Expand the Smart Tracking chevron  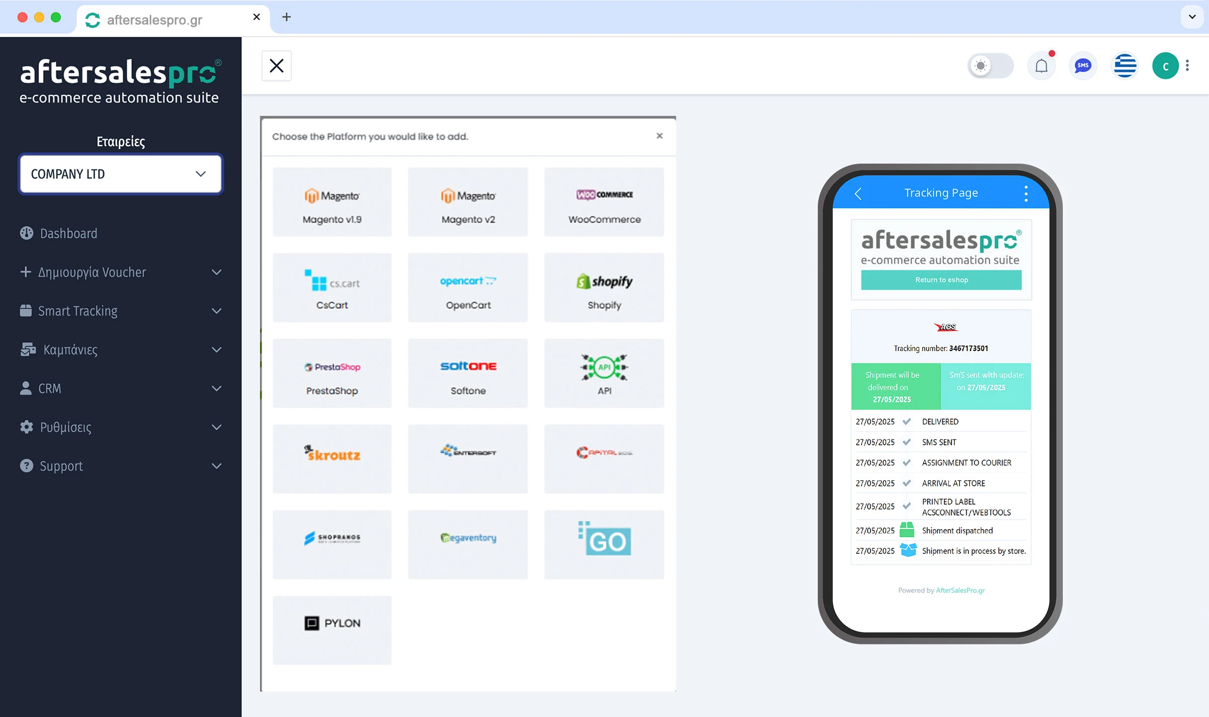[x=216, y=311]
